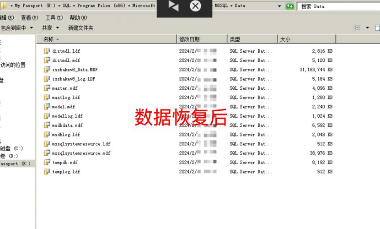
Task: Click the 6,592 KB size value
Action: click(x=322, y=125)
